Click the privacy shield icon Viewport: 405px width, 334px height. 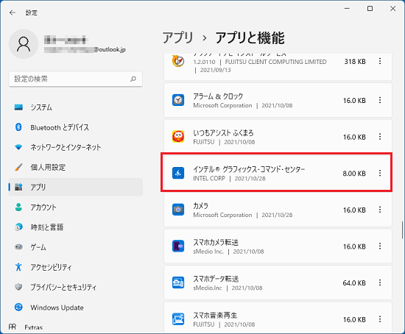[x=18, y=287]
